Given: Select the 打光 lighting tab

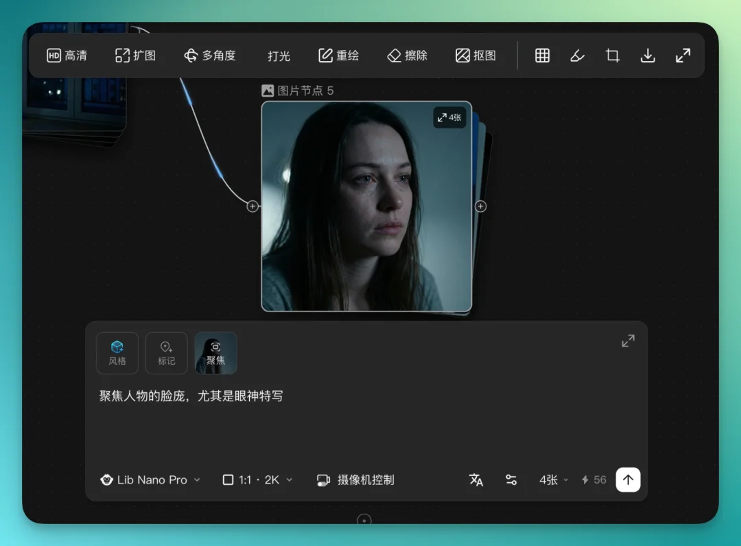Looking at the screenshot, I should (278, 56).
